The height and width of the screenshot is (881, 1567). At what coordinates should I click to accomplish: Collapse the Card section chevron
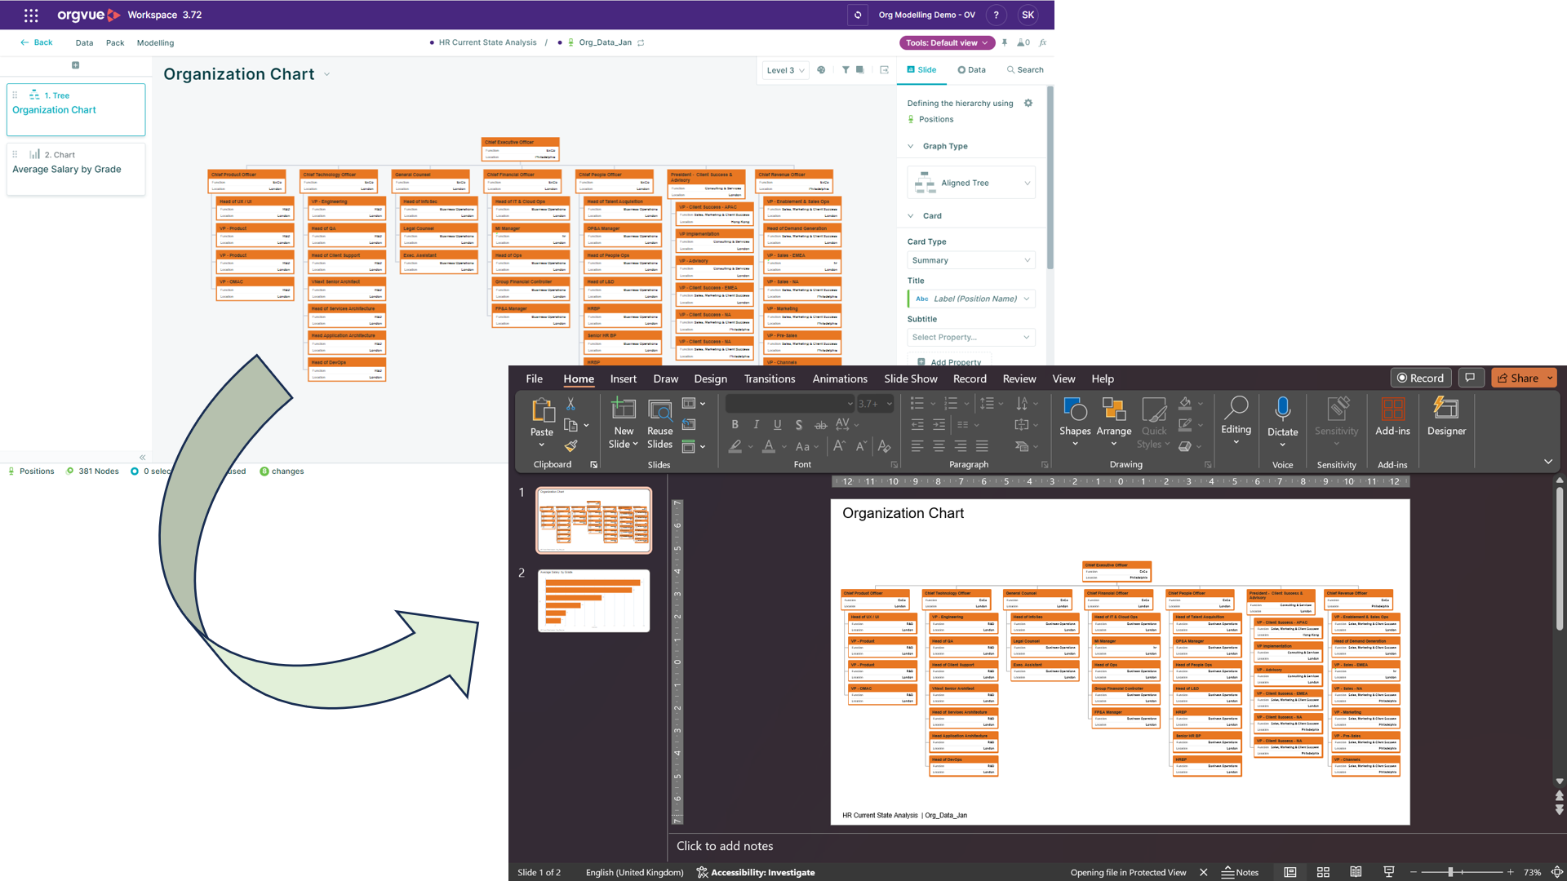[911, 216]
